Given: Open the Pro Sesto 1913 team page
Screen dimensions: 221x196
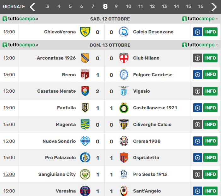Looking at the screenshot, I should click(150, 174).
